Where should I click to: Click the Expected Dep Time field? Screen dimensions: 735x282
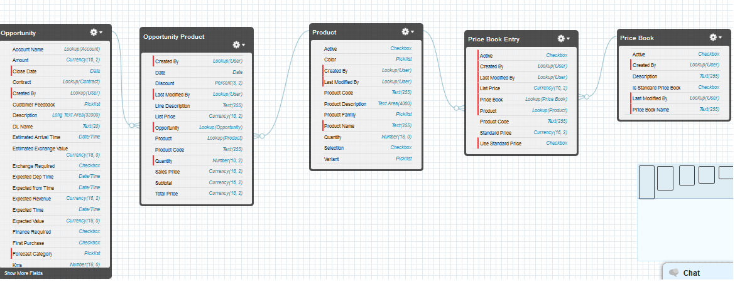[x=56, y=177]
